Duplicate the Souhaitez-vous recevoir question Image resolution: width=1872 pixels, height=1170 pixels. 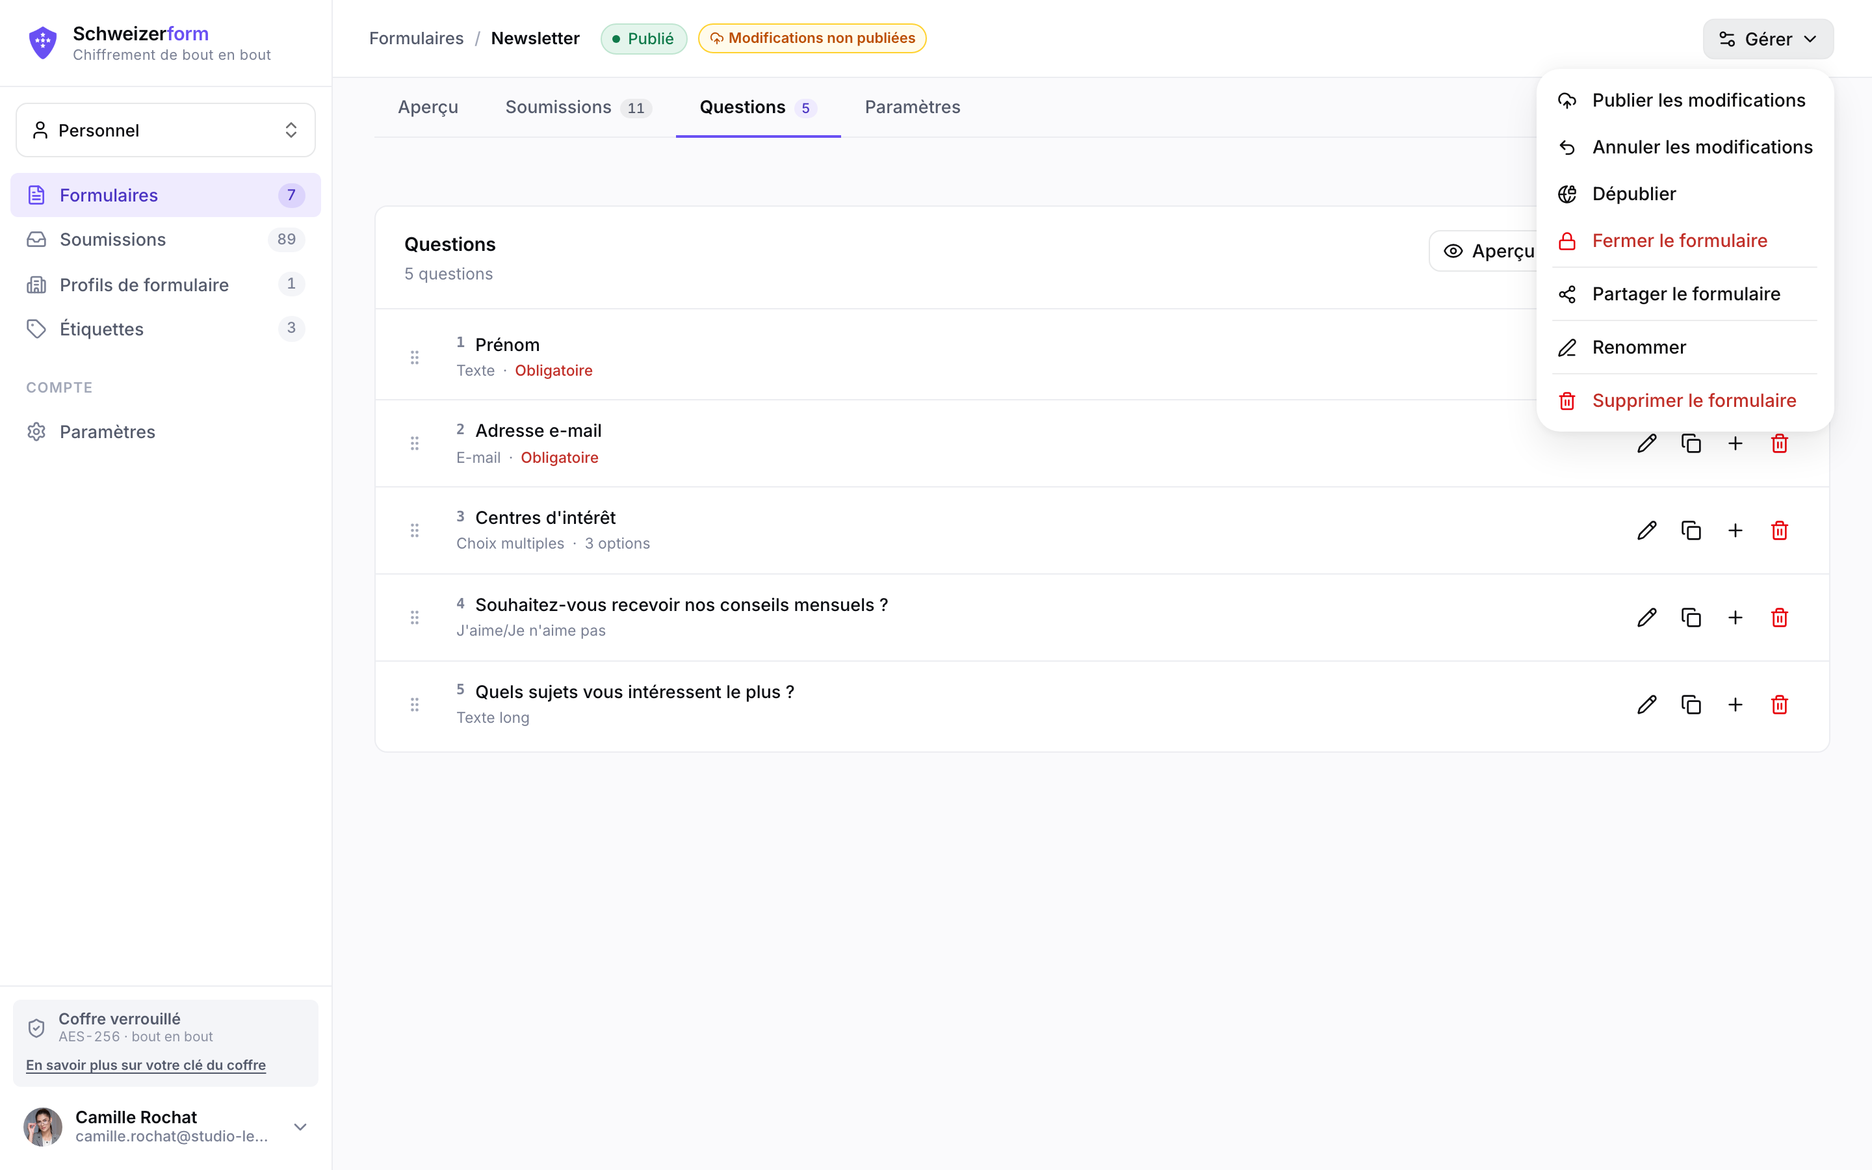[x=1691, y=617]
